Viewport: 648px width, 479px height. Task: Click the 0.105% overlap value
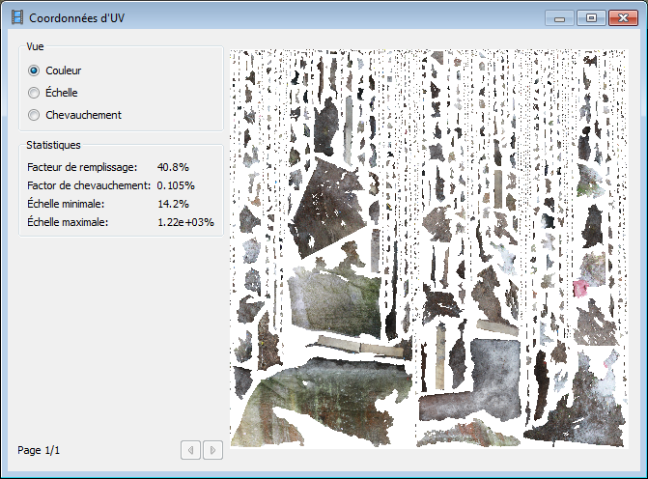tap(176, 185)
